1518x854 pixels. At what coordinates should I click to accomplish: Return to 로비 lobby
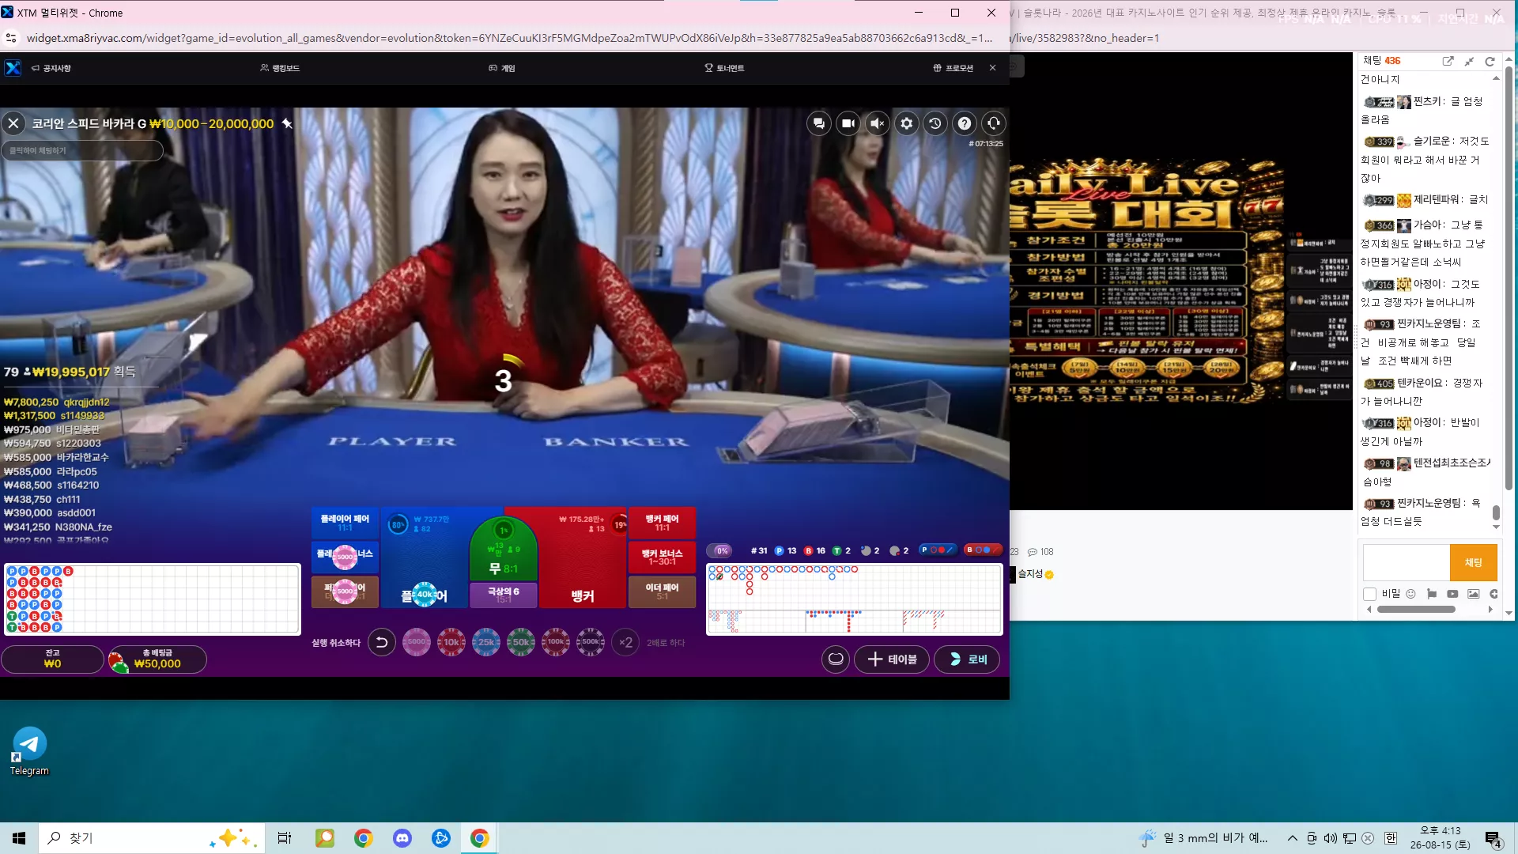click(967, 659)
